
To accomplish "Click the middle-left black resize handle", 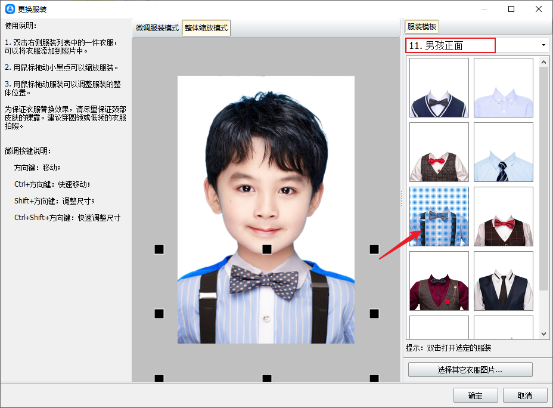I will [159, 313].
